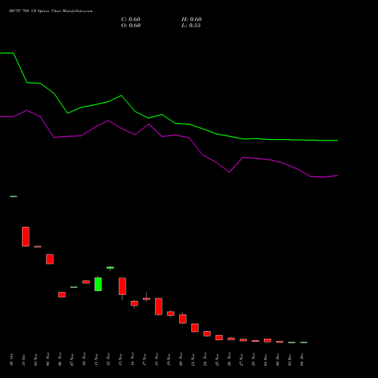Click the close value C: 0.60

point(131,20)
